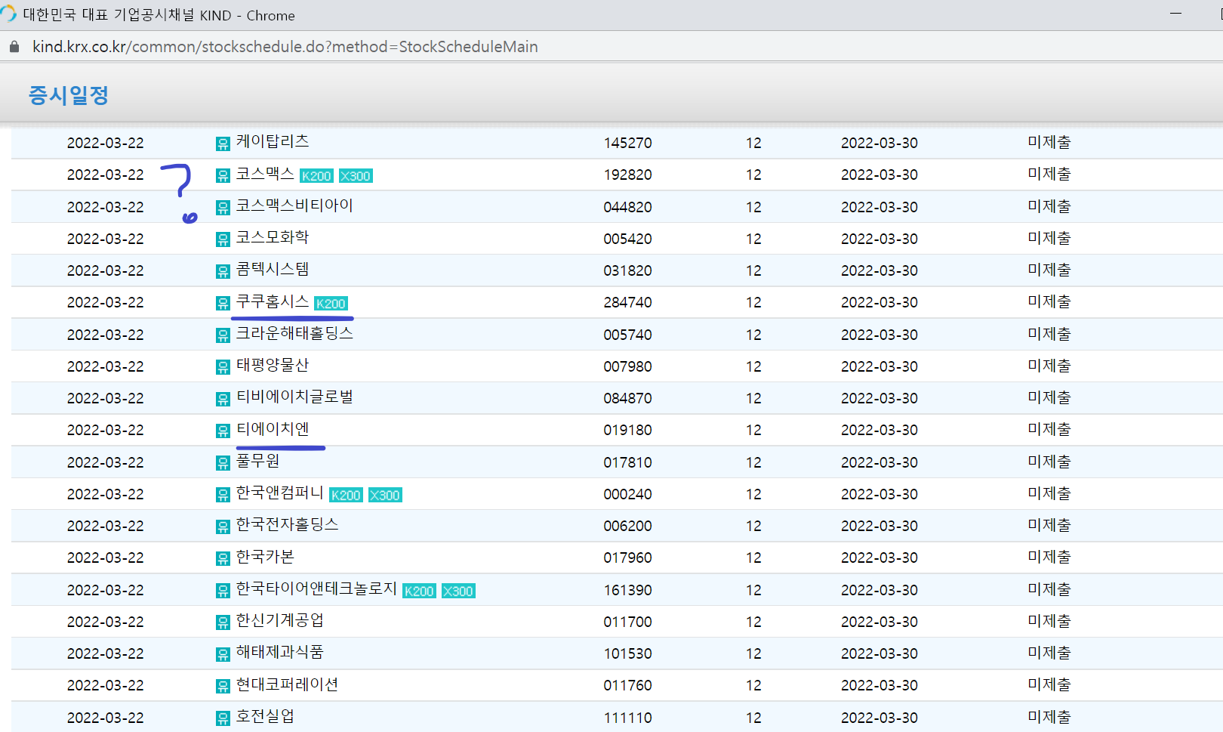Open the 한신기계공업 company link
The image size is (1223, 732).
click(x=280, y=620)
